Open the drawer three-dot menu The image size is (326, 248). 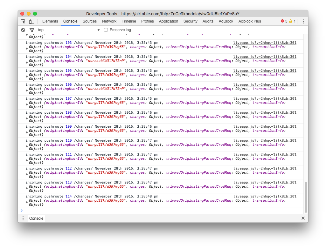click(x=23, y=218)
